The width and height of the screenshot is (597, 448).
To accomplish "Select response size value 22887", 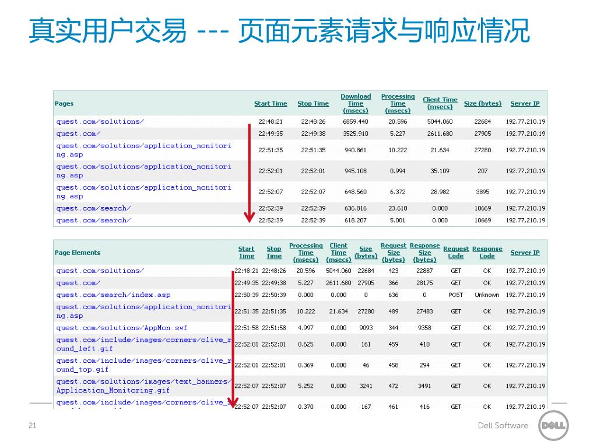I will click(424, 271).
